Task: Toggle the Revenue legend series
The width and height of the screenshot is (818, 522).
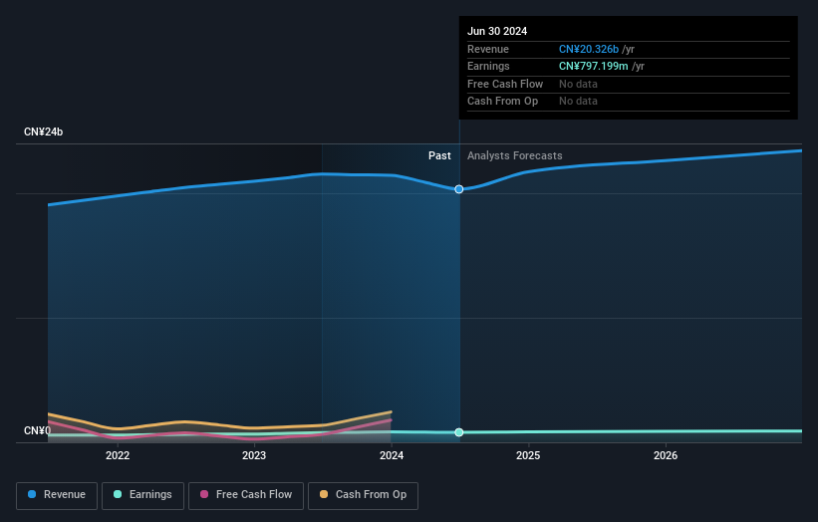Action: [x=57, y=495]
